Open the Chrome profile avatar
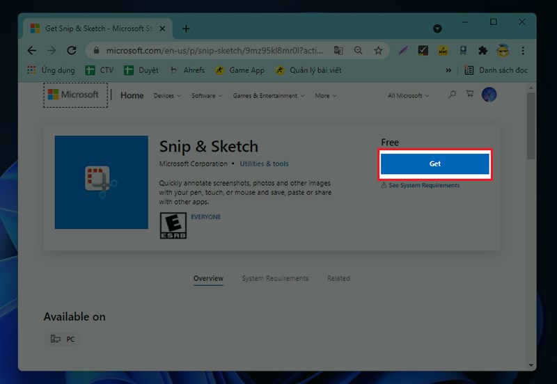557x384 pixels. (503, 51)
